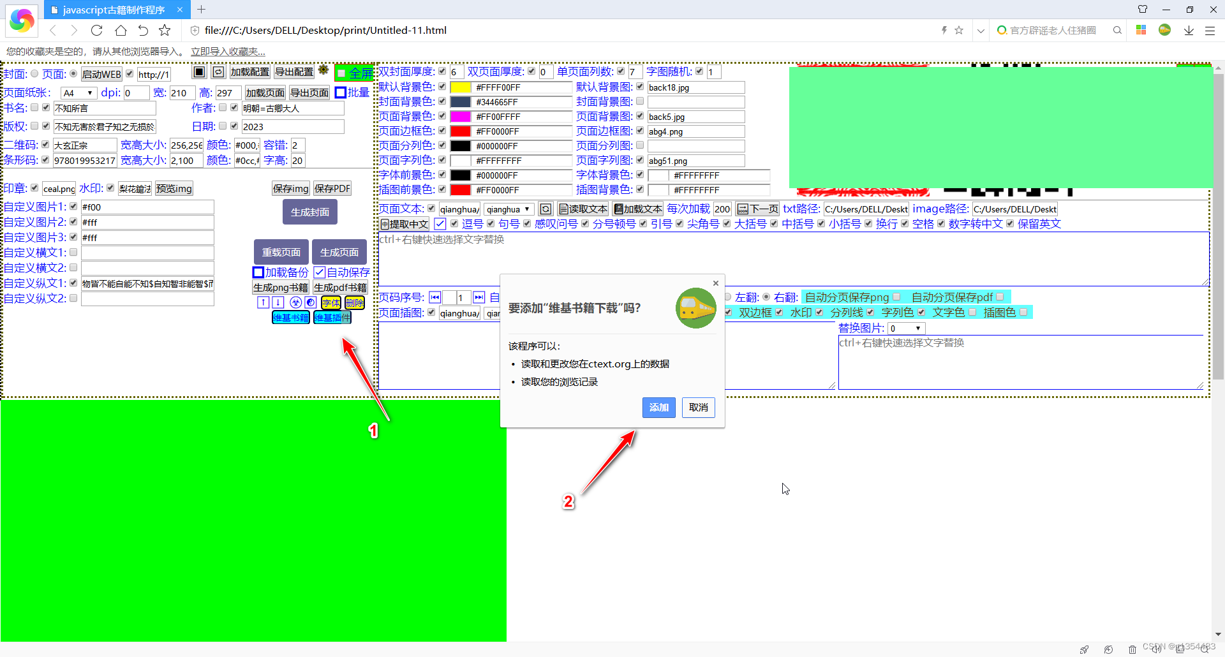Click the gear sun icon beside 导出配置
This screenshot has width=1225, height=657.
[323, 70]
